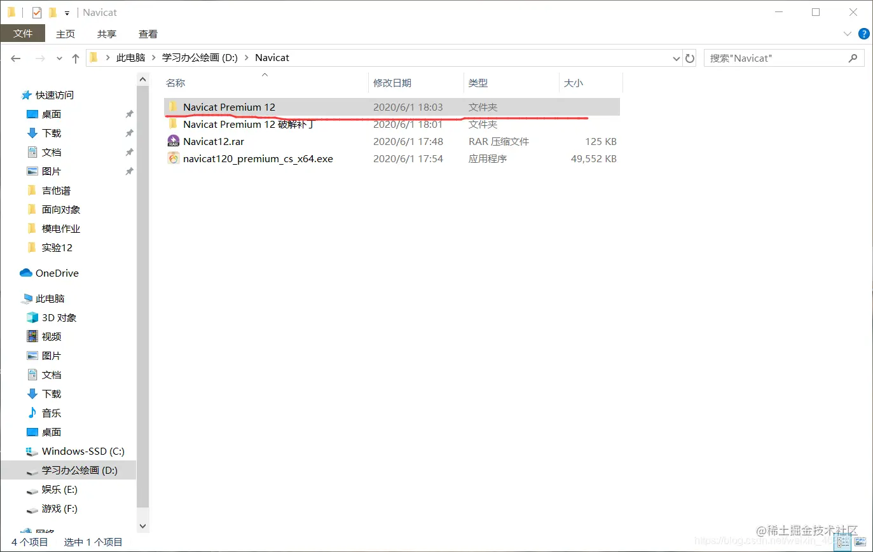The height and width of the screenshot is (552, 873).
Task: Select the Navicat Premium 12 folder
Action: pos(392,107)
